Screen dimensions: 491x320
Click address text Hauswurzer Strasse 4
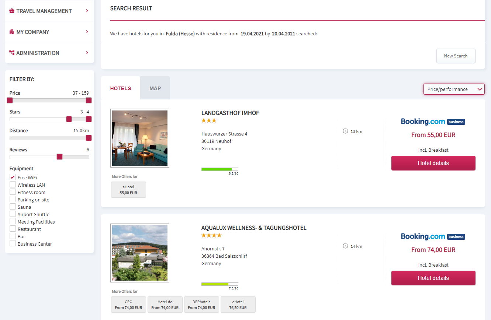224,134
